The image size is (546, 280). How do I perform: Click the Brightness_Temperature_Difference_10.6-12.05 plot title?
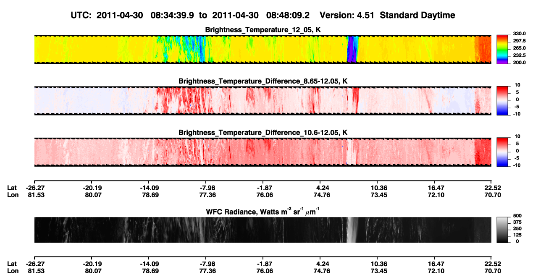coord(263,133)
